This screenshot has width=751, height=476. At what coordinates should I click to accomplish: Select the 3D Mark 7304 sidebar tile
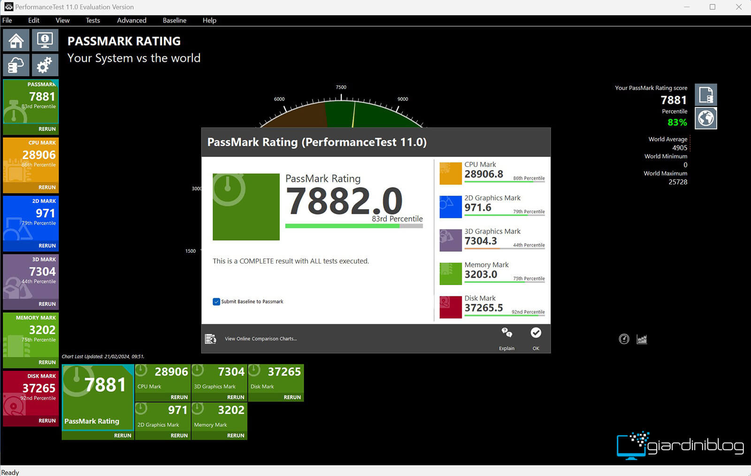point(31,276)
